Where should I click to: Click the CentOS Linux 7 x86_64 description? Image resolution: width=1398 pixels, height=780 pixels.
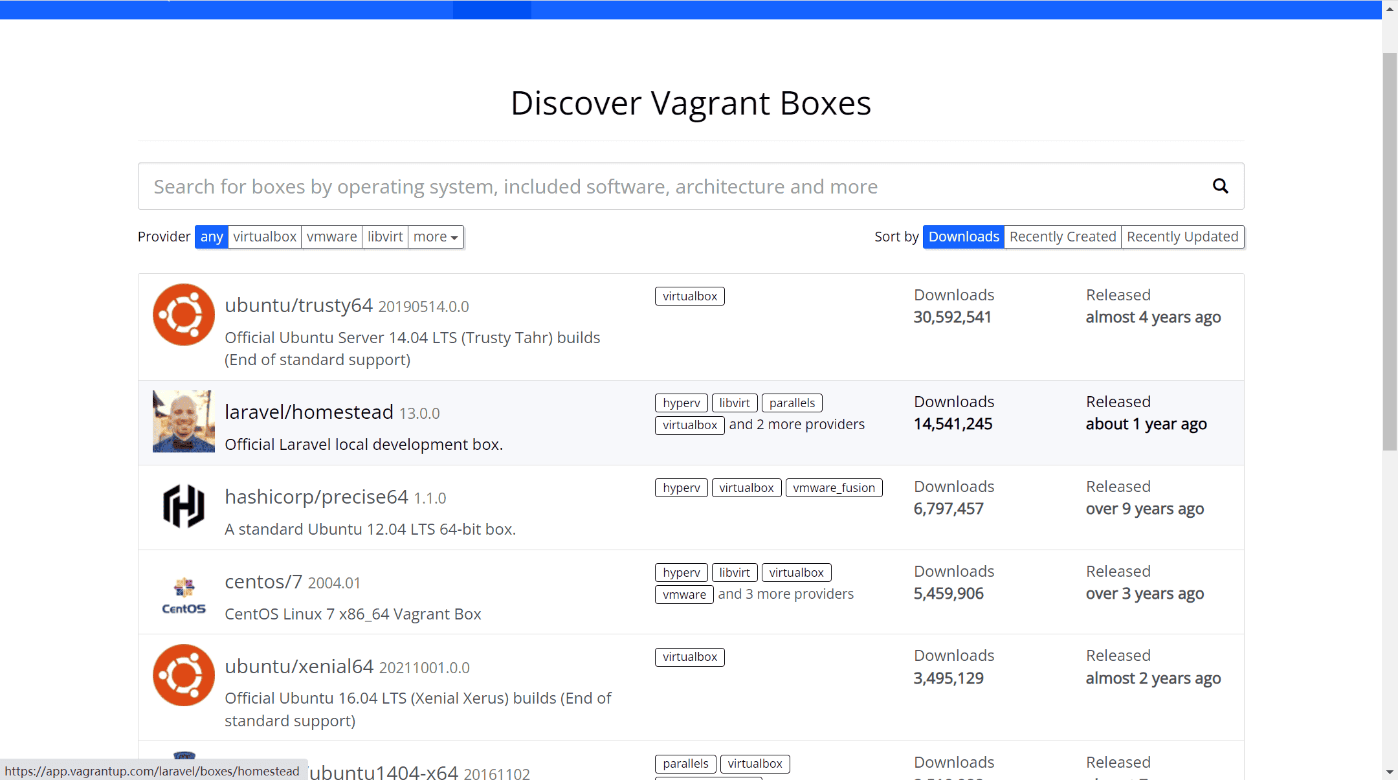(x=353, y=614)
